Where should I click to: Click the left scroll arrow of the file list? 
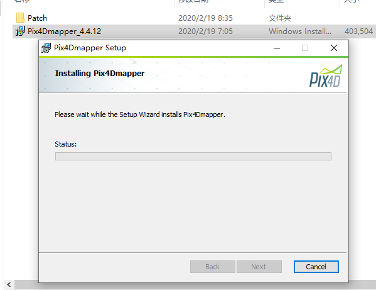coord(9,285)
